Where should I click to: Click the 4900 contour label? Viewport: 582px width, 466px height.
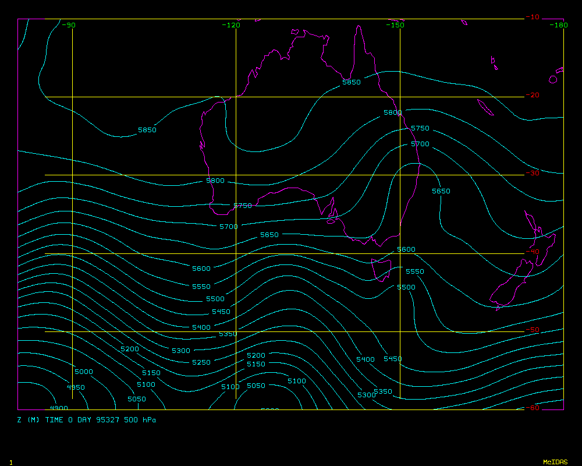pos(59,408)
